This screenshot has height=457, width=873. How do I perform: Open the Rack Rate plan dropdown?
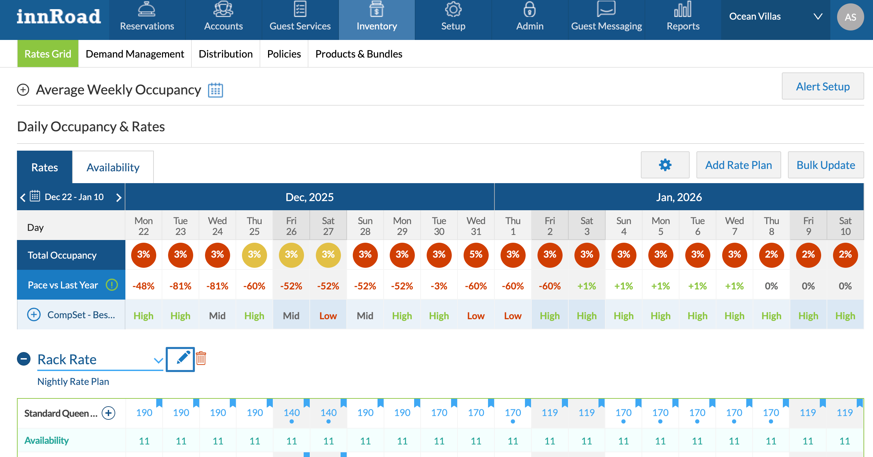pos(158,360)
